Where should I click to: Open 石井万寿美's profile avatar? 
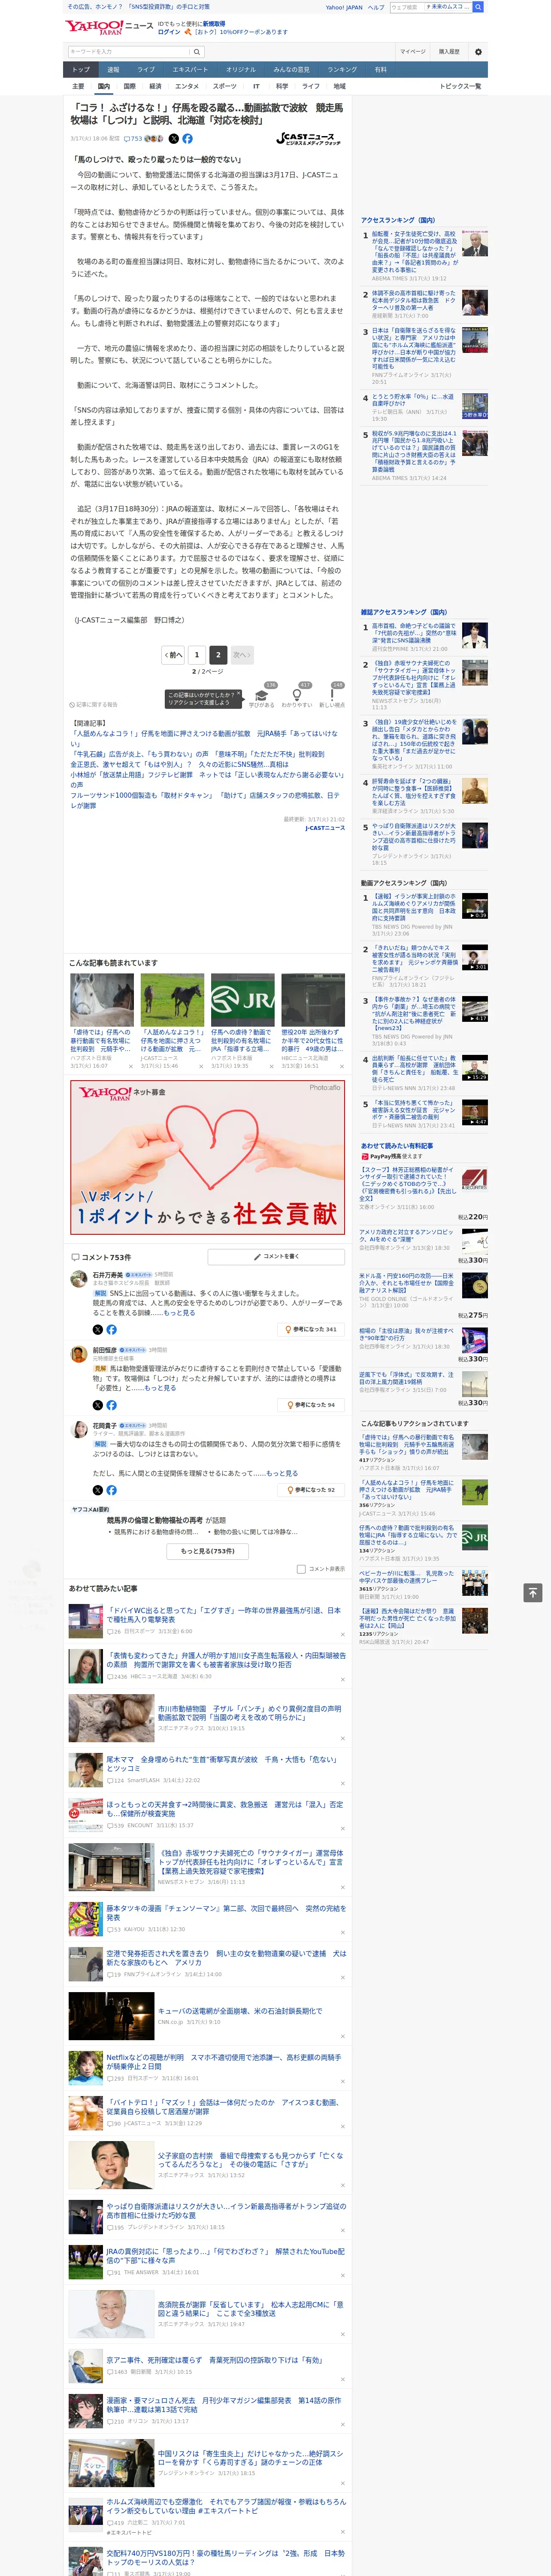click(x=78, y=1278)
